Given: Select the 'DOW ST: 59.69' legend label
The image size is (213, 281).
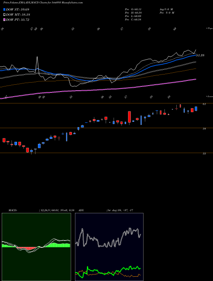Looking at the screenshot, I should coord(17,9).
